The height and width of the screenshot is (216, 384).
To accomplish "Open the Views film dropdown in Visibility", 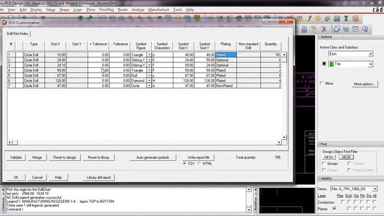I will pos(374,189).
